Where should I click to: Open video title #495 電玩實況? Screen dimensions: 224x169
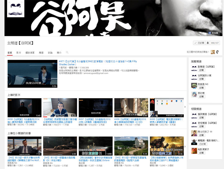(166, 120)
